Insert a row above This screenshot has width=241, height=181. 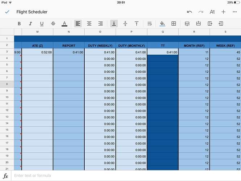198,24
